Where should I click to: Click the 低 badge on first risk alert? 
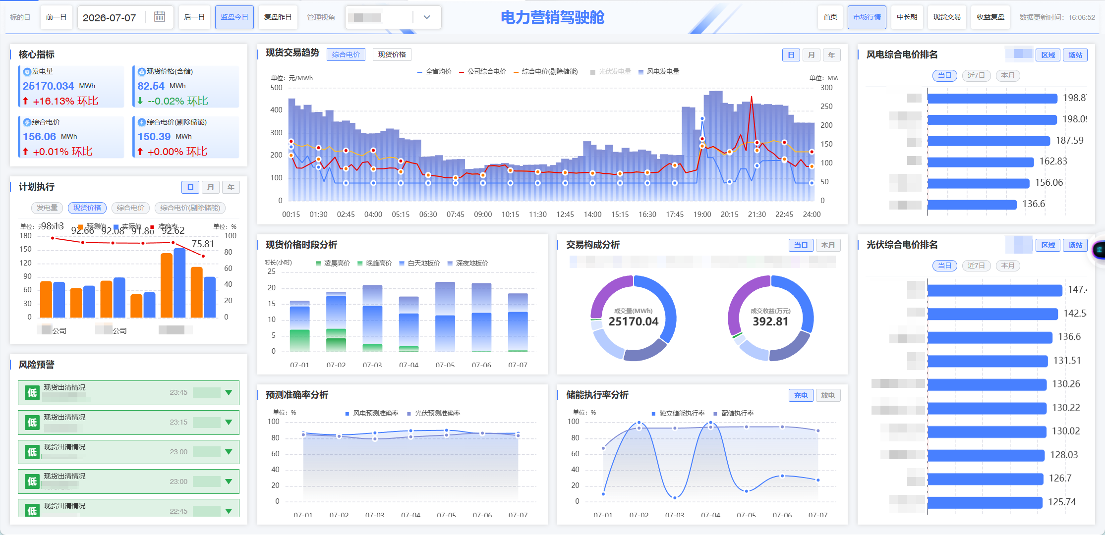pyautogui.click(x=32, y=393)
